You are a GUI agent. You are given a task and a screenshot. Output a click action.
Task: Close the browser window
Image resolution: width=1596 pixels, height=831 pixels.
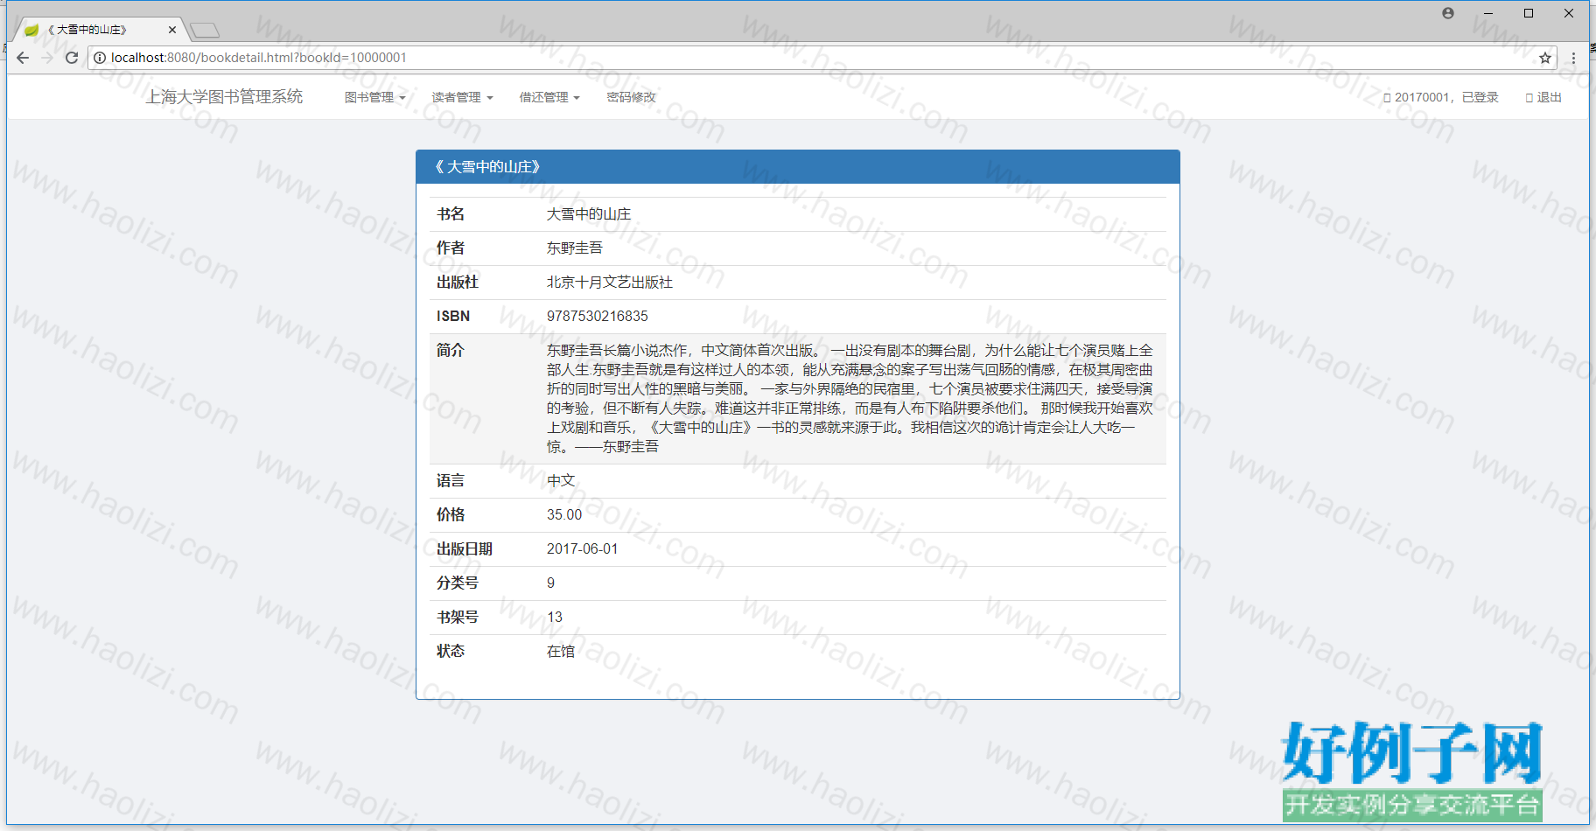(1569, 13)
